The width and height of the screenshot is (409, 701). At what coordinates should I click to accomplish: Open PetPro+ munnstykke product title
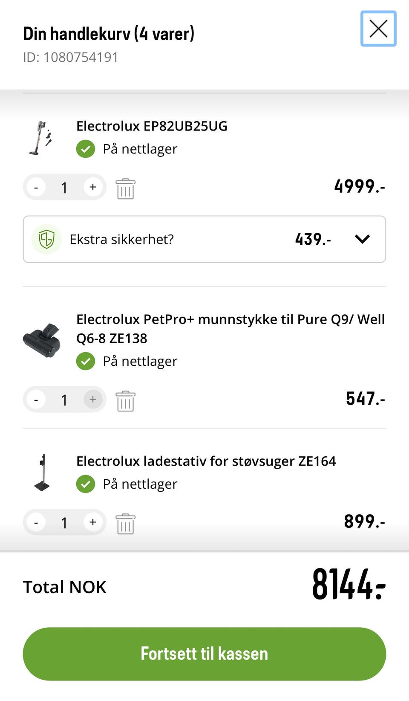[230, 328]
